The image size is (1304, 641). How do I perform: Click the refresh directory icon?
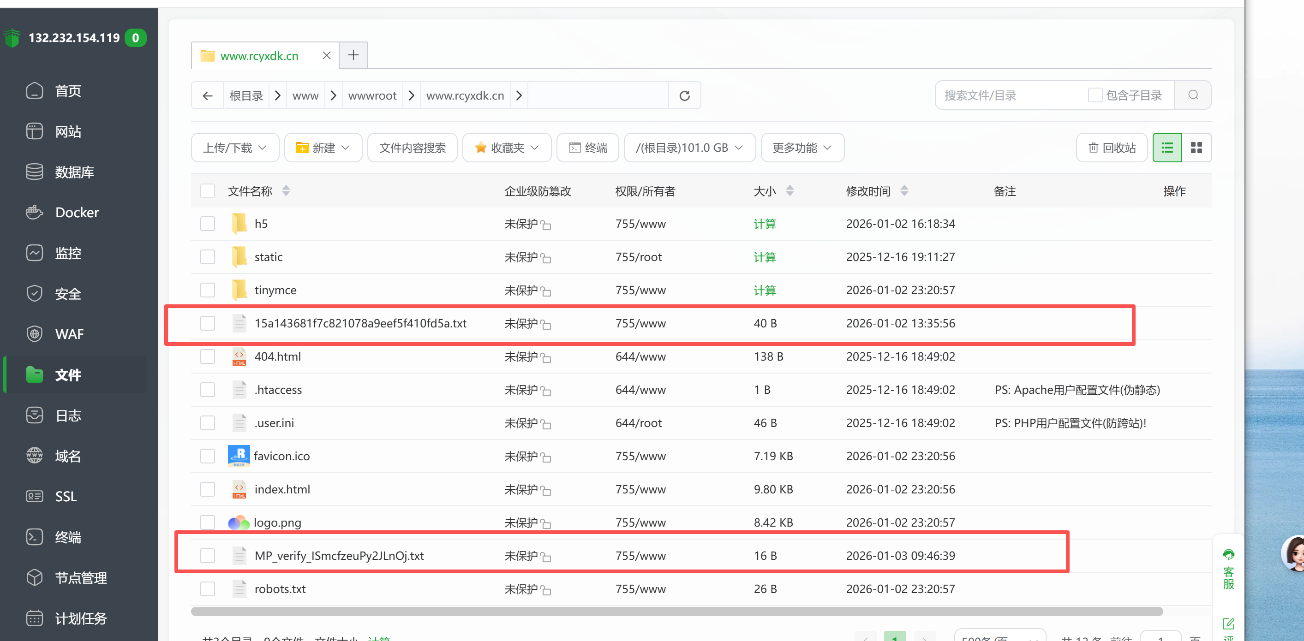[x=684, y=95]
